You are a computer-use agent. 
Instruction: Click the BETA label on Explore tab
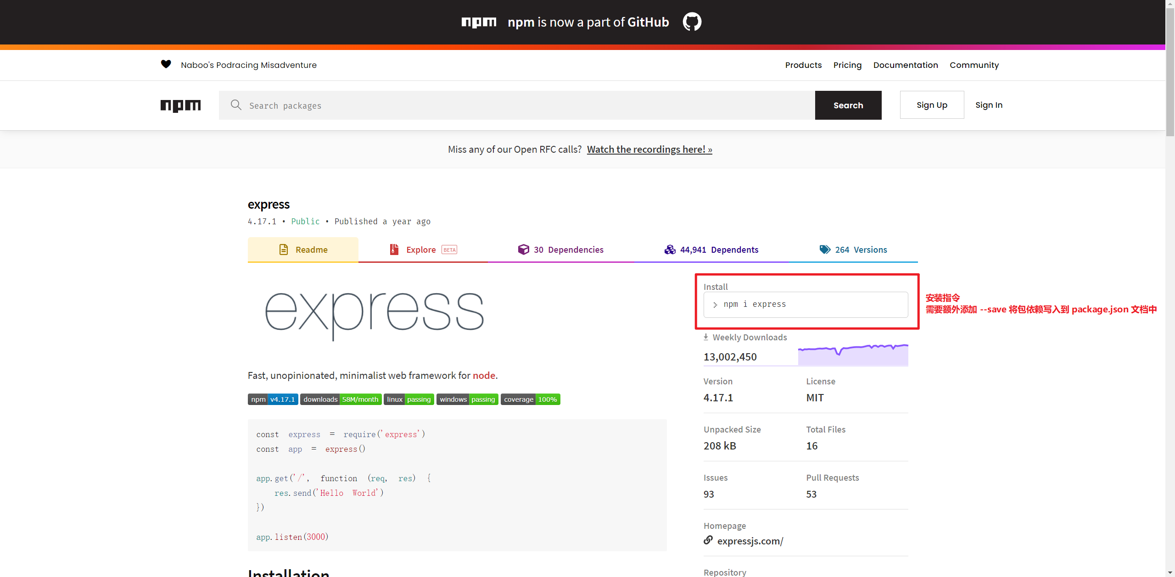[449, 250]
